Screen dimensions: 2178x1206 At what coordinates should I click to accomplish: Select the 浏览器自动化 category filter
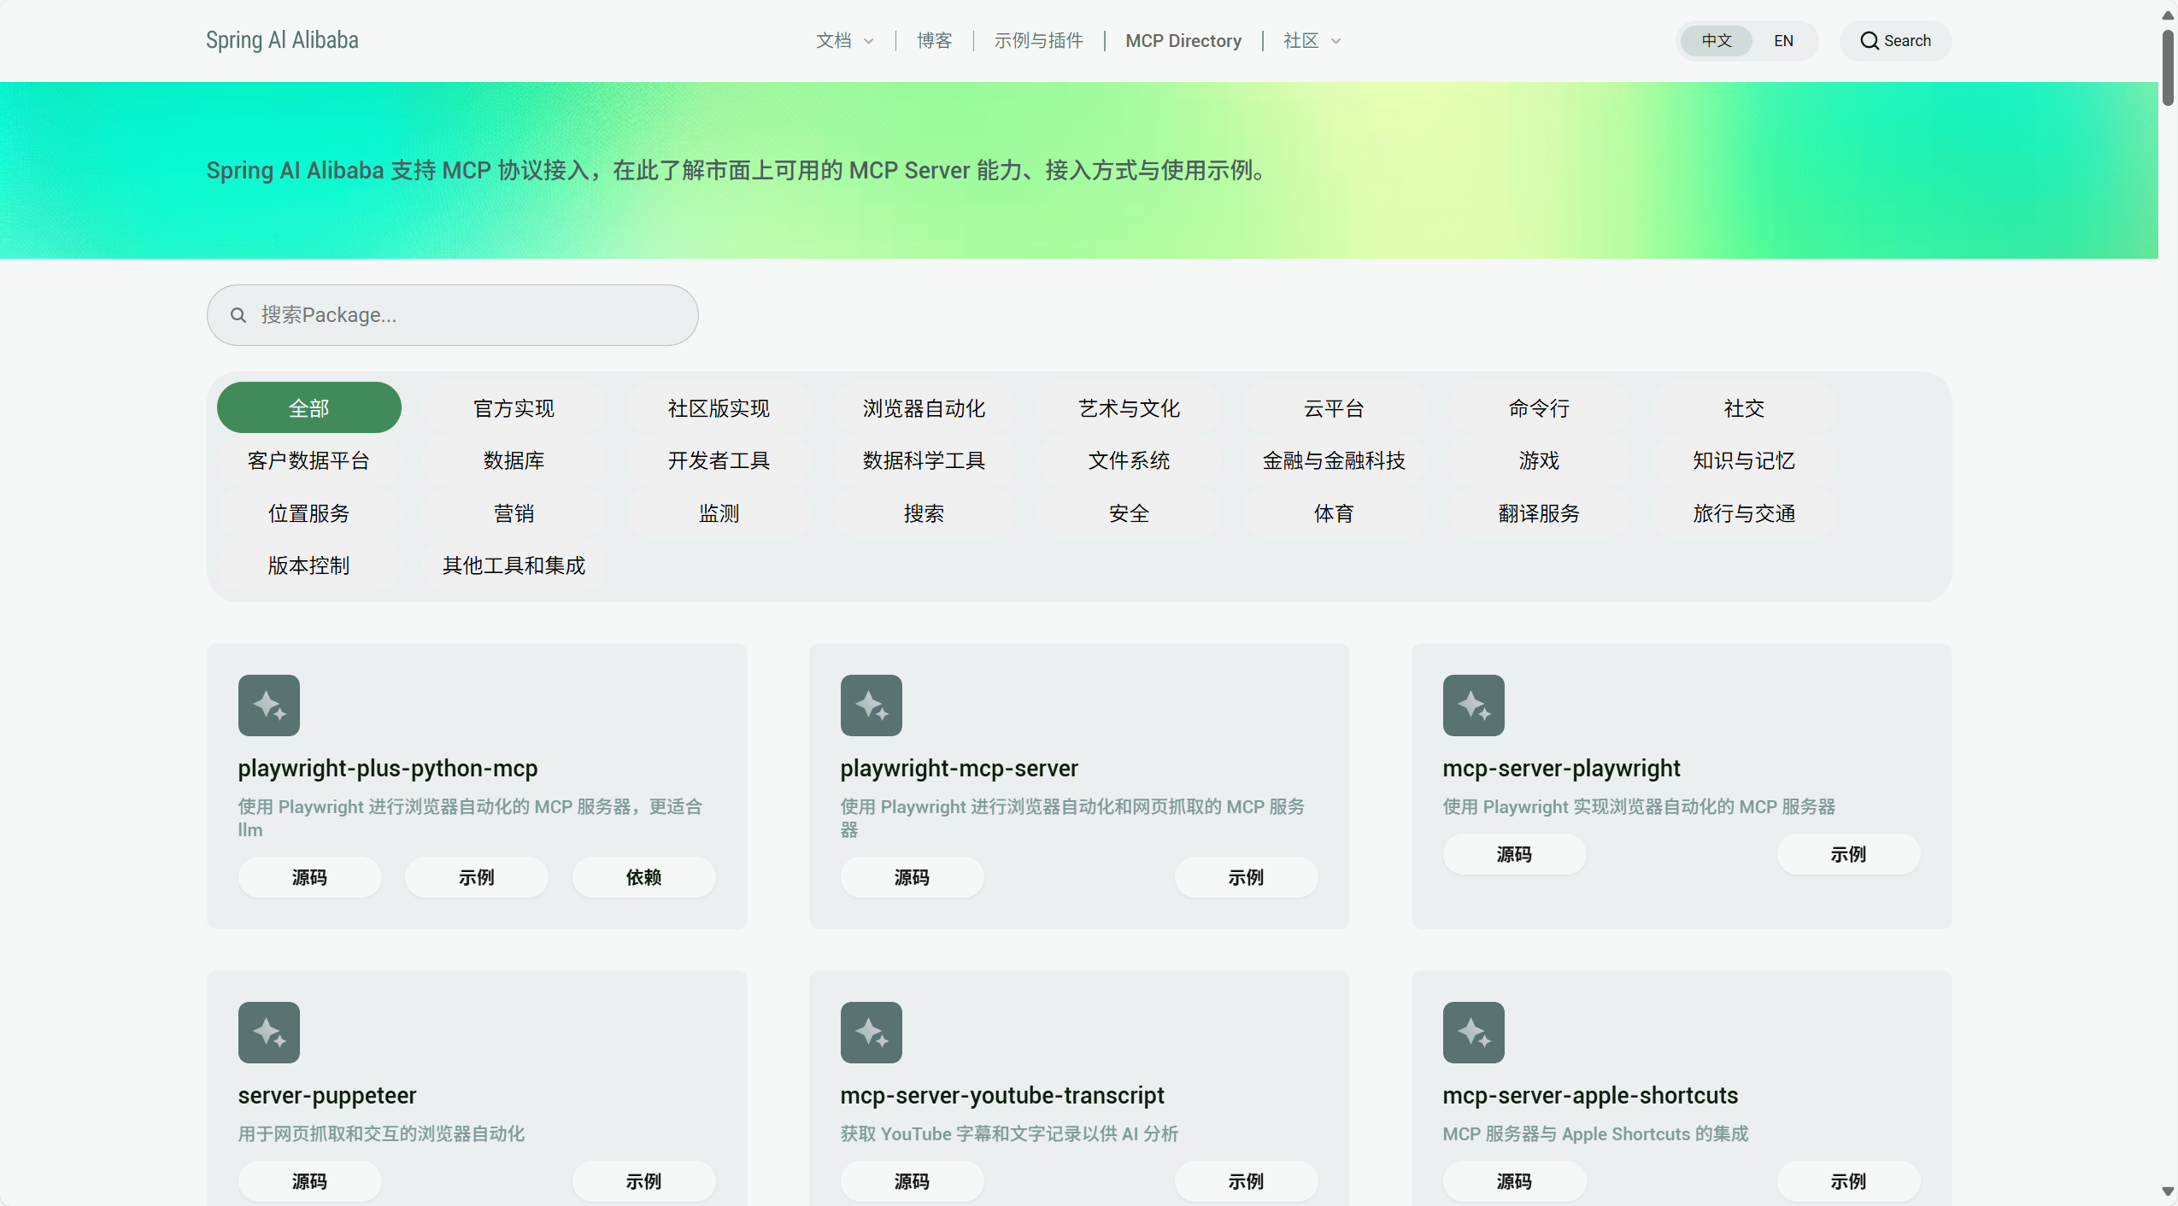point(925,408)
